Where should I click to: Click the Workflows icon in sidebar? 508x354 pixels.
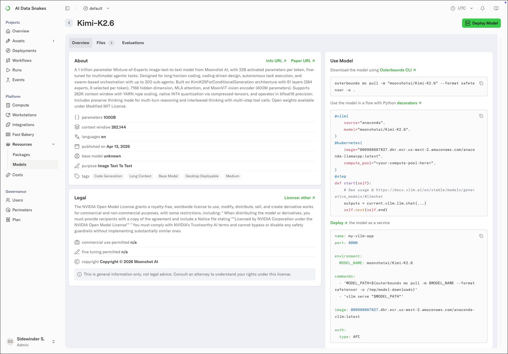coord(8,60)
